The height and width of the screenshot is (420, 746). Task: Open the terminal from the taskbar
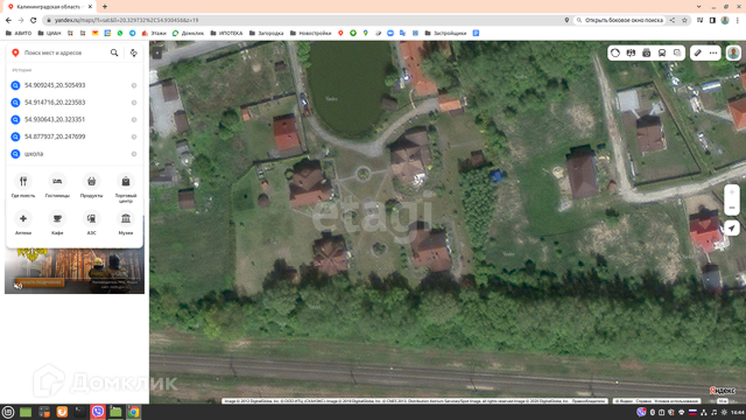[x=80, y=412]
